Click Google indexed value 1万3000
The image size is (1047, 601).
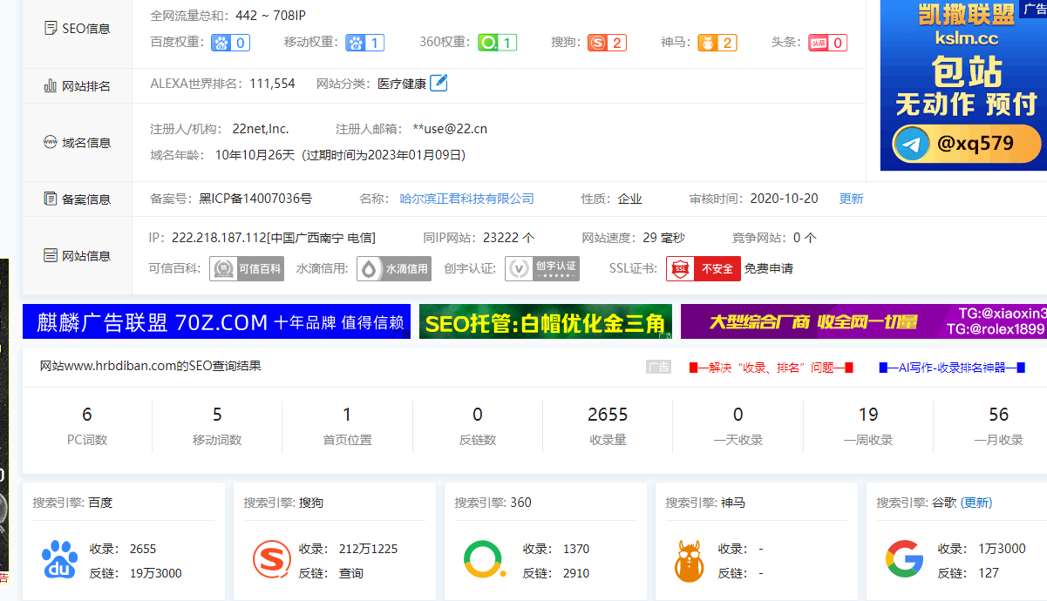(1002, 549)
